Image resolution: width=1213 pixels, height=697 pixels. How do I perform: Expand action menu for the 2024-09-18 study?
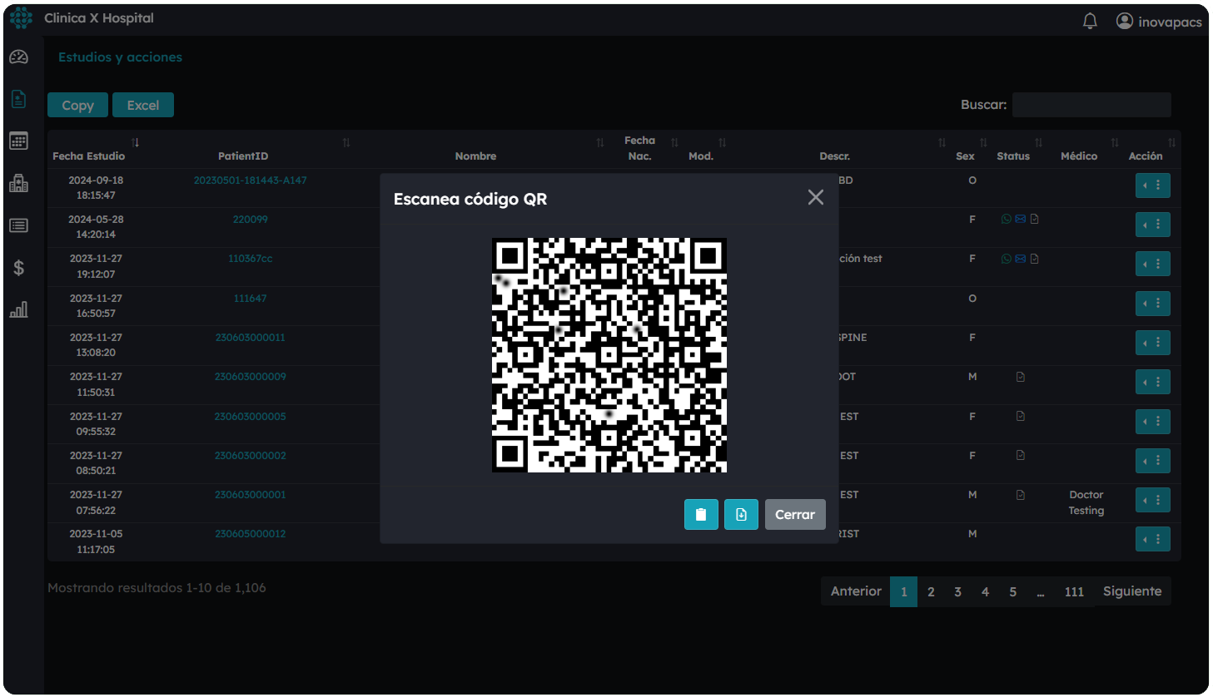pyautogui.click(x=1153, y=185)
